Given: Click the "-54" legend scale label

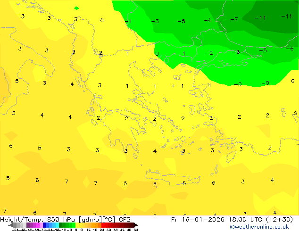Looking at the screenshot, I should 16,230.
